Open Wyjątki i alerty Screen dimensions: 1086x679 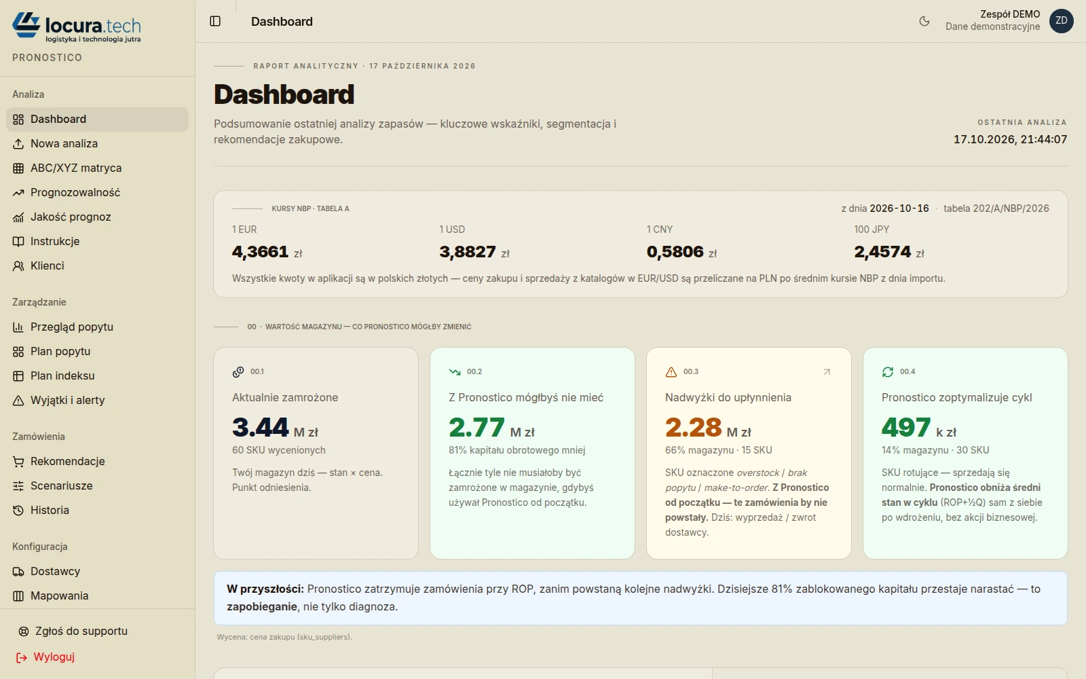pos(97,401)
